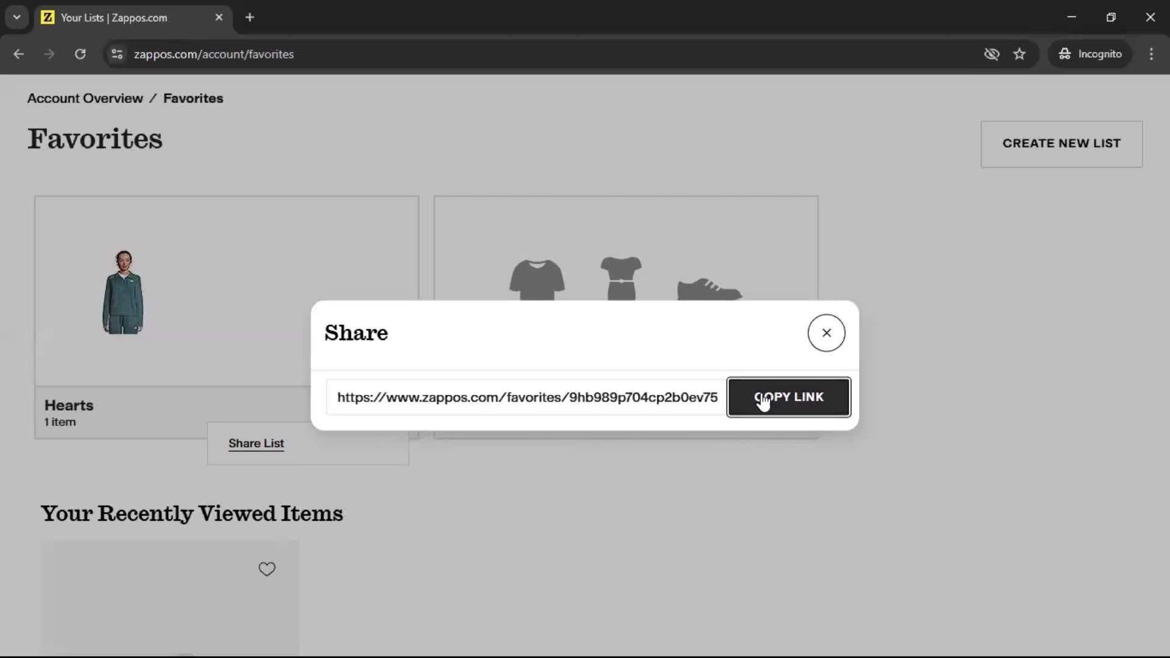The image size is (1170, 658).
Task: Click the dress placeholder icon
Action: (621, 278)
